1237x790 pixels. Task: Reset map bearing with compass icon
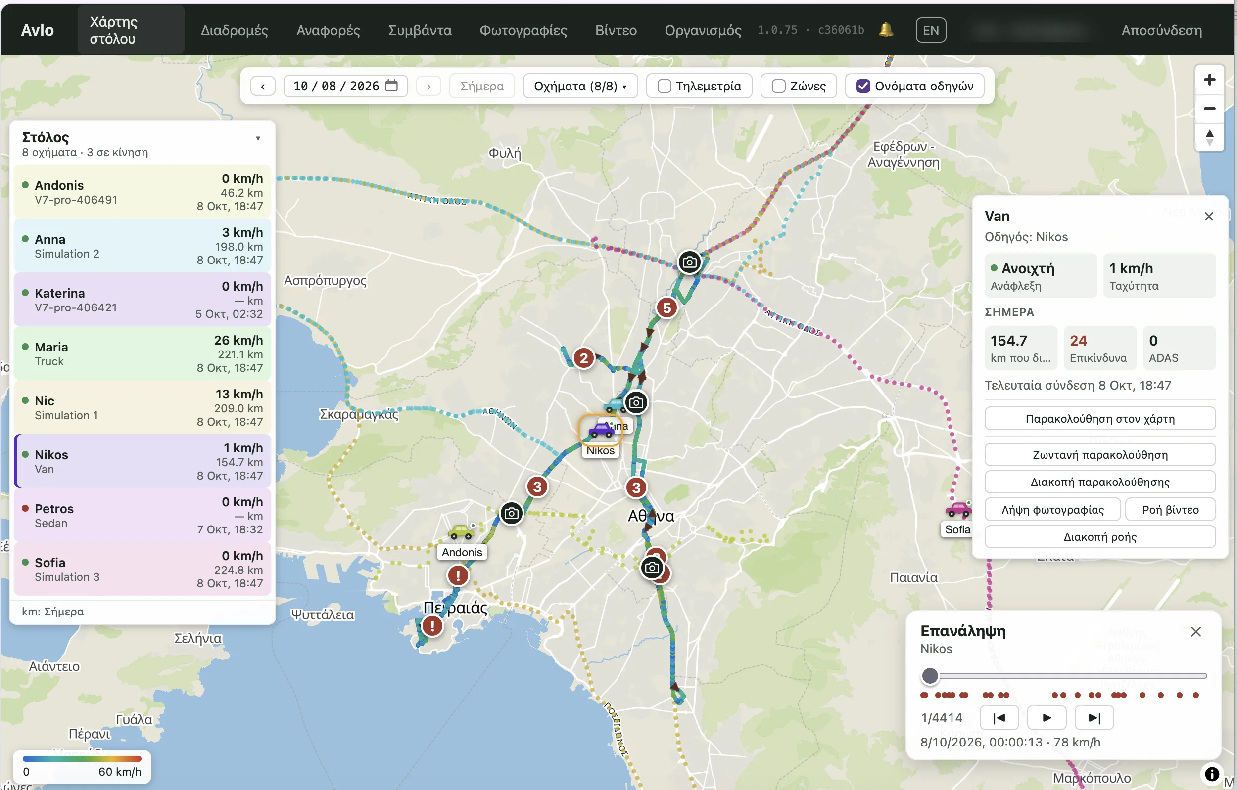1210,137
